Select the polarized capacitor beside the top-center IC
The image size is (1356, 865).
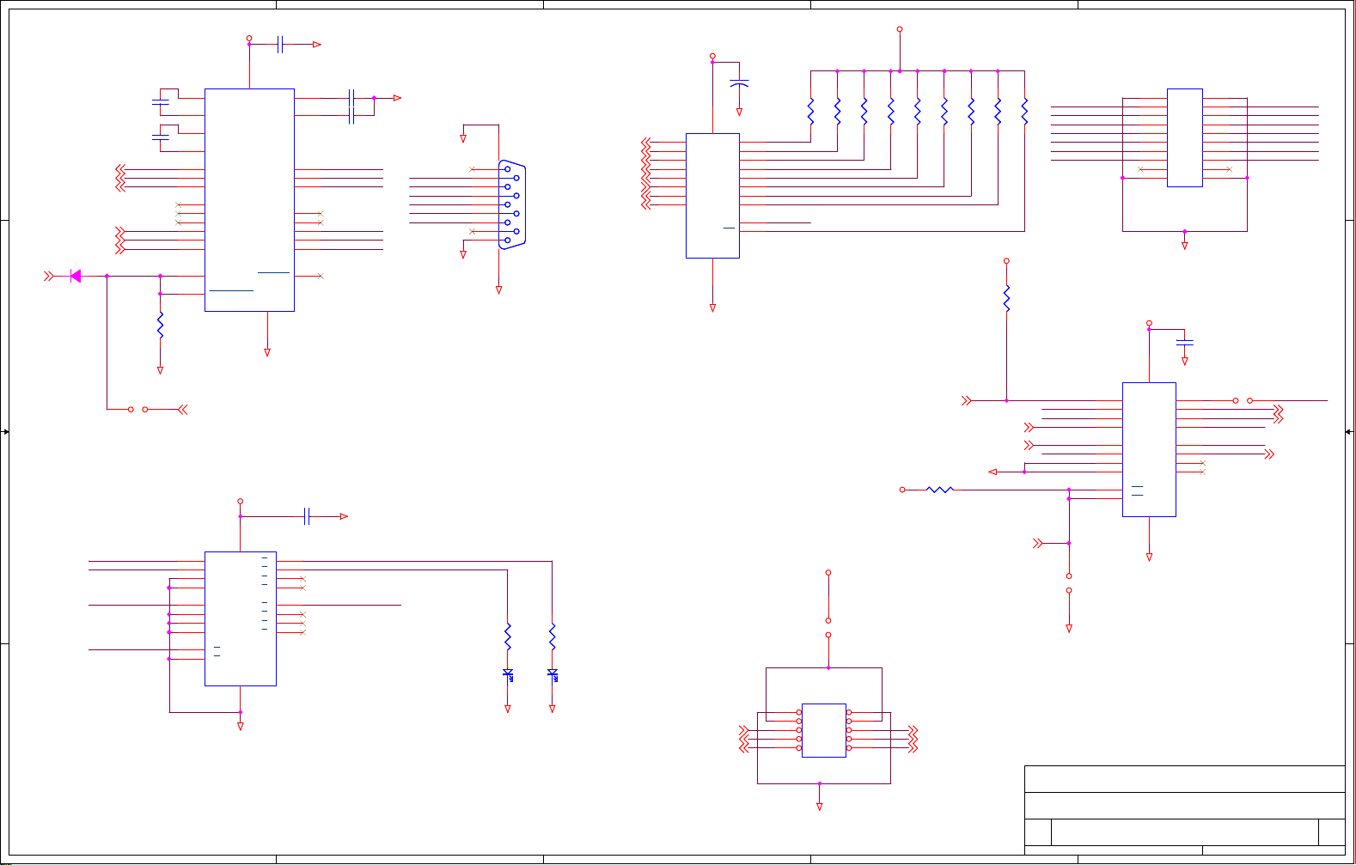[x=739, y=84]
